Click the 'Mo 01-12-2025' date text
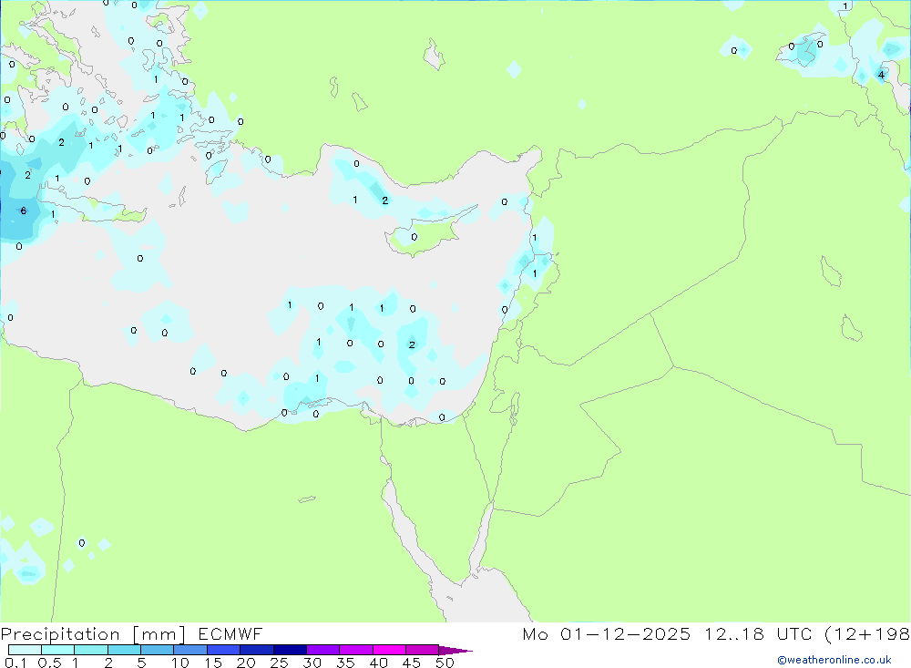911x668 pixels. [x=607, y=633]
